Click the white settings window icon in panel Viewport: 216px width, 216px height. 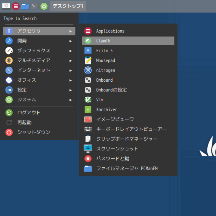[6, 6]
